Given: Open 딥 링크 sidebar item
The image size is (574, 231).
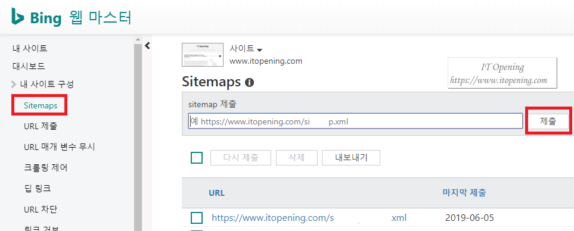Looking at the screenshot, I should click(37, 189).
